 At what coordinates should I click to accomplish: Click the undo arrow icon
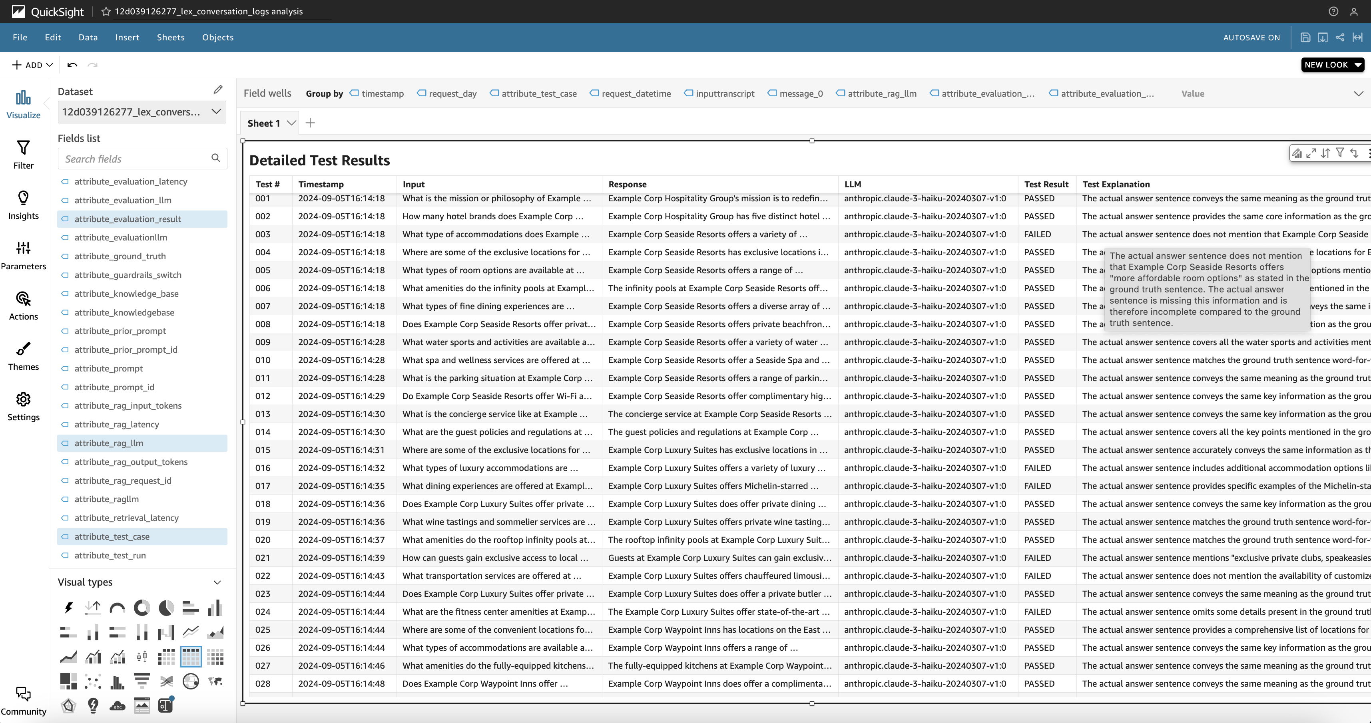[72, 65]
